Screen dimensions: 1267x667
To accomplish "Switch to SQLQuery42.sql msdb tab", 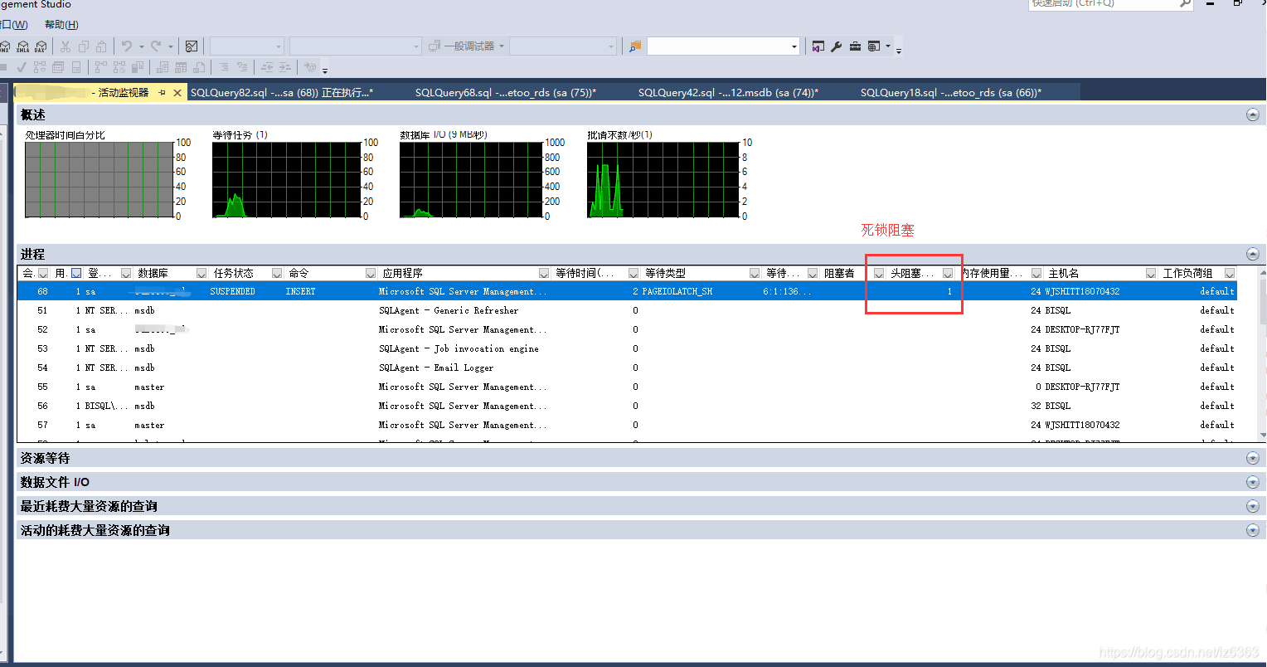I will (728, 93).
